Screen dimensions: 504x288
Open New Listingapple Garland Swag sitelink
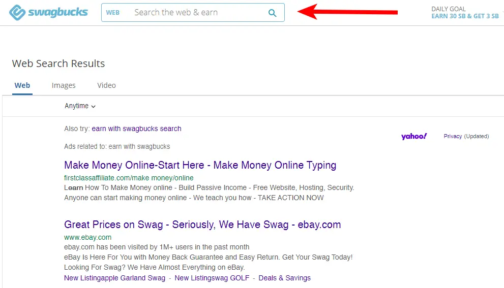(x=114, y=278)
